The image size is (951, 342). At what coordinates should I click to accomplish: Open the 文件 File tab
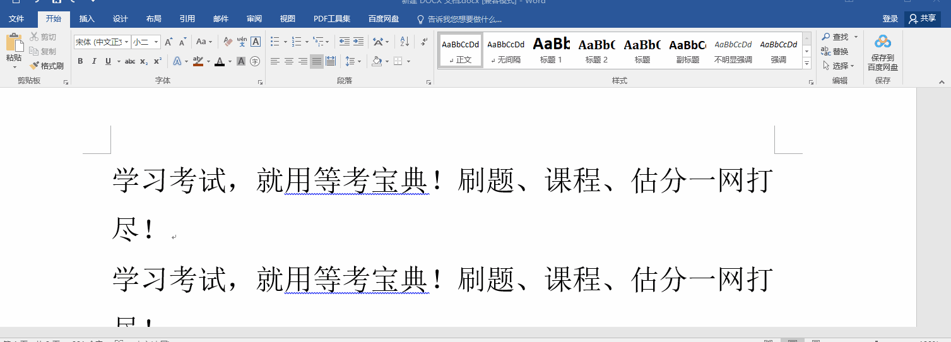click(x=16, y=19)
